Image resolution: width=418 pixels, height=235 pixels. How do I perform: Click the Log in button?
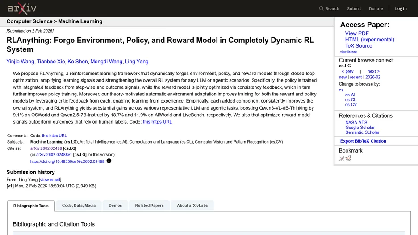401,8
